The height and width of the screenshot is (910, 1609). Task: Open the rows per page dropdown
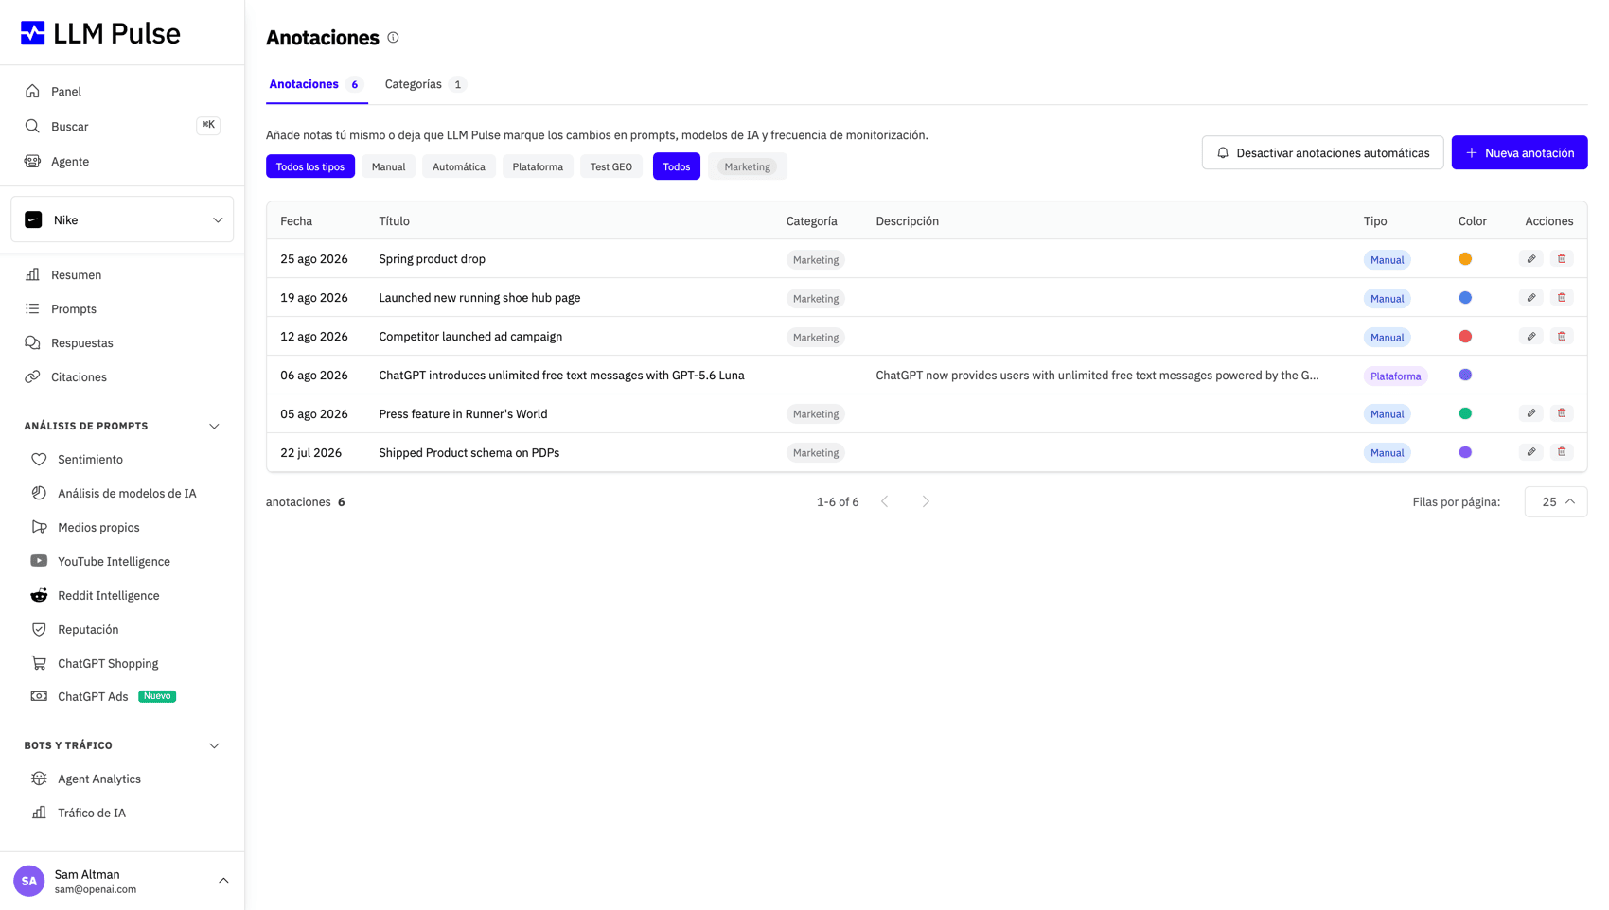click(1556, 501)
